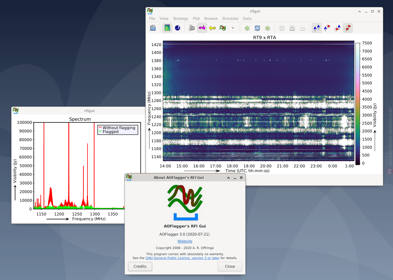
Task: Click the Credits button
Action: coord(140,266)
